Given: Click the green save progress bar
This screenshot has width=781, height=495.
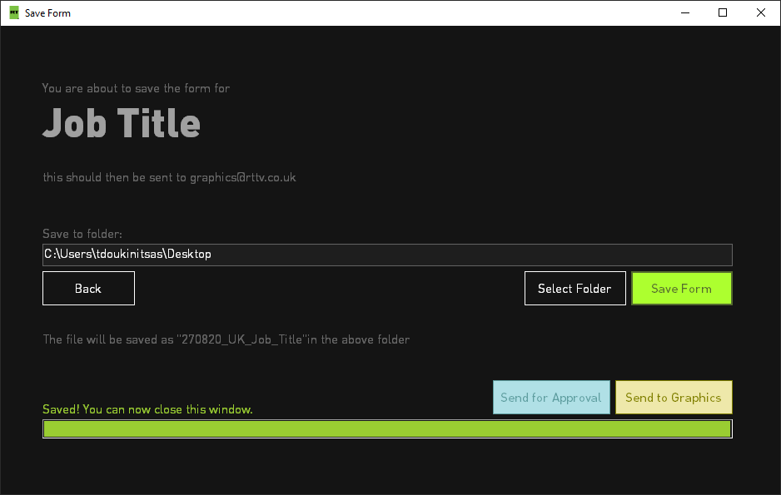Looking at the screenshot, I should coord(387,428).
